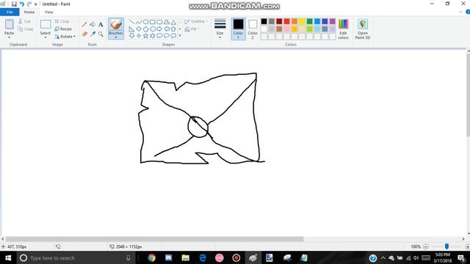Select the Color picker eyedropper tool

click(93, 34)
